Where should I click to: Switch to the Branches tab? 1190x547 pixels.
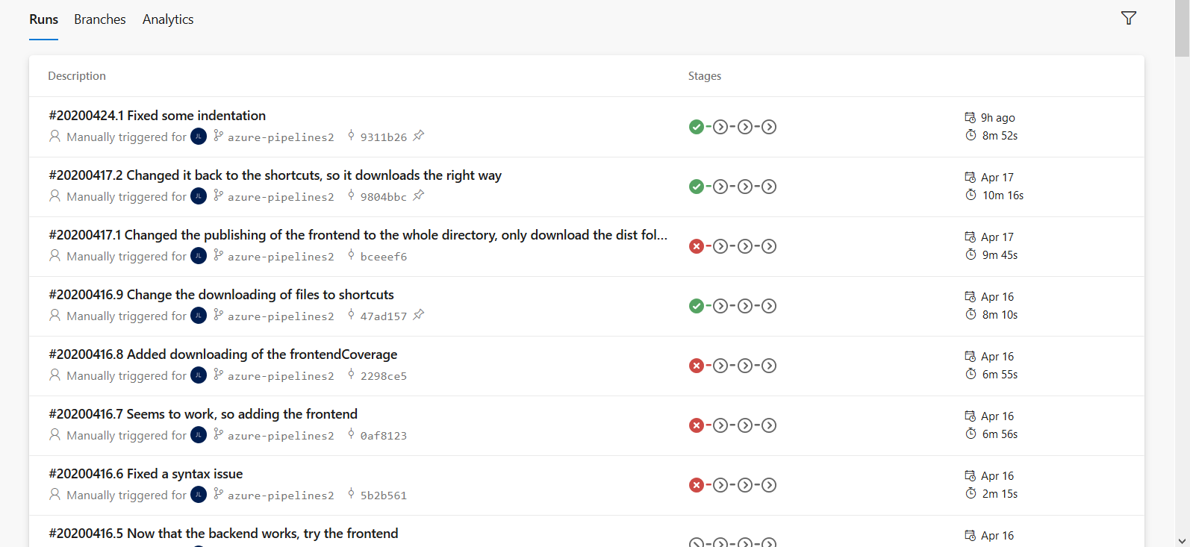[99, 19]
